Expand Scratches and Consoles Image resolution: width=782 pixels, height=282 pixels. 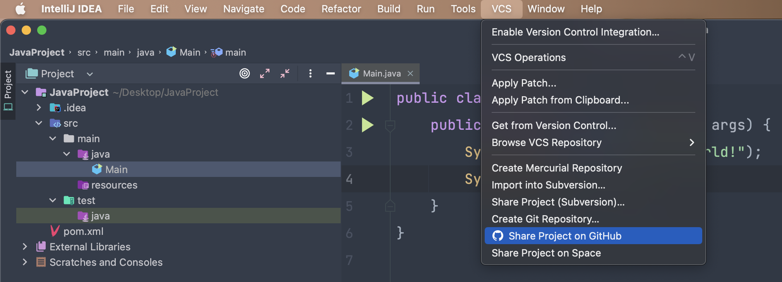(x=25, y=262)
